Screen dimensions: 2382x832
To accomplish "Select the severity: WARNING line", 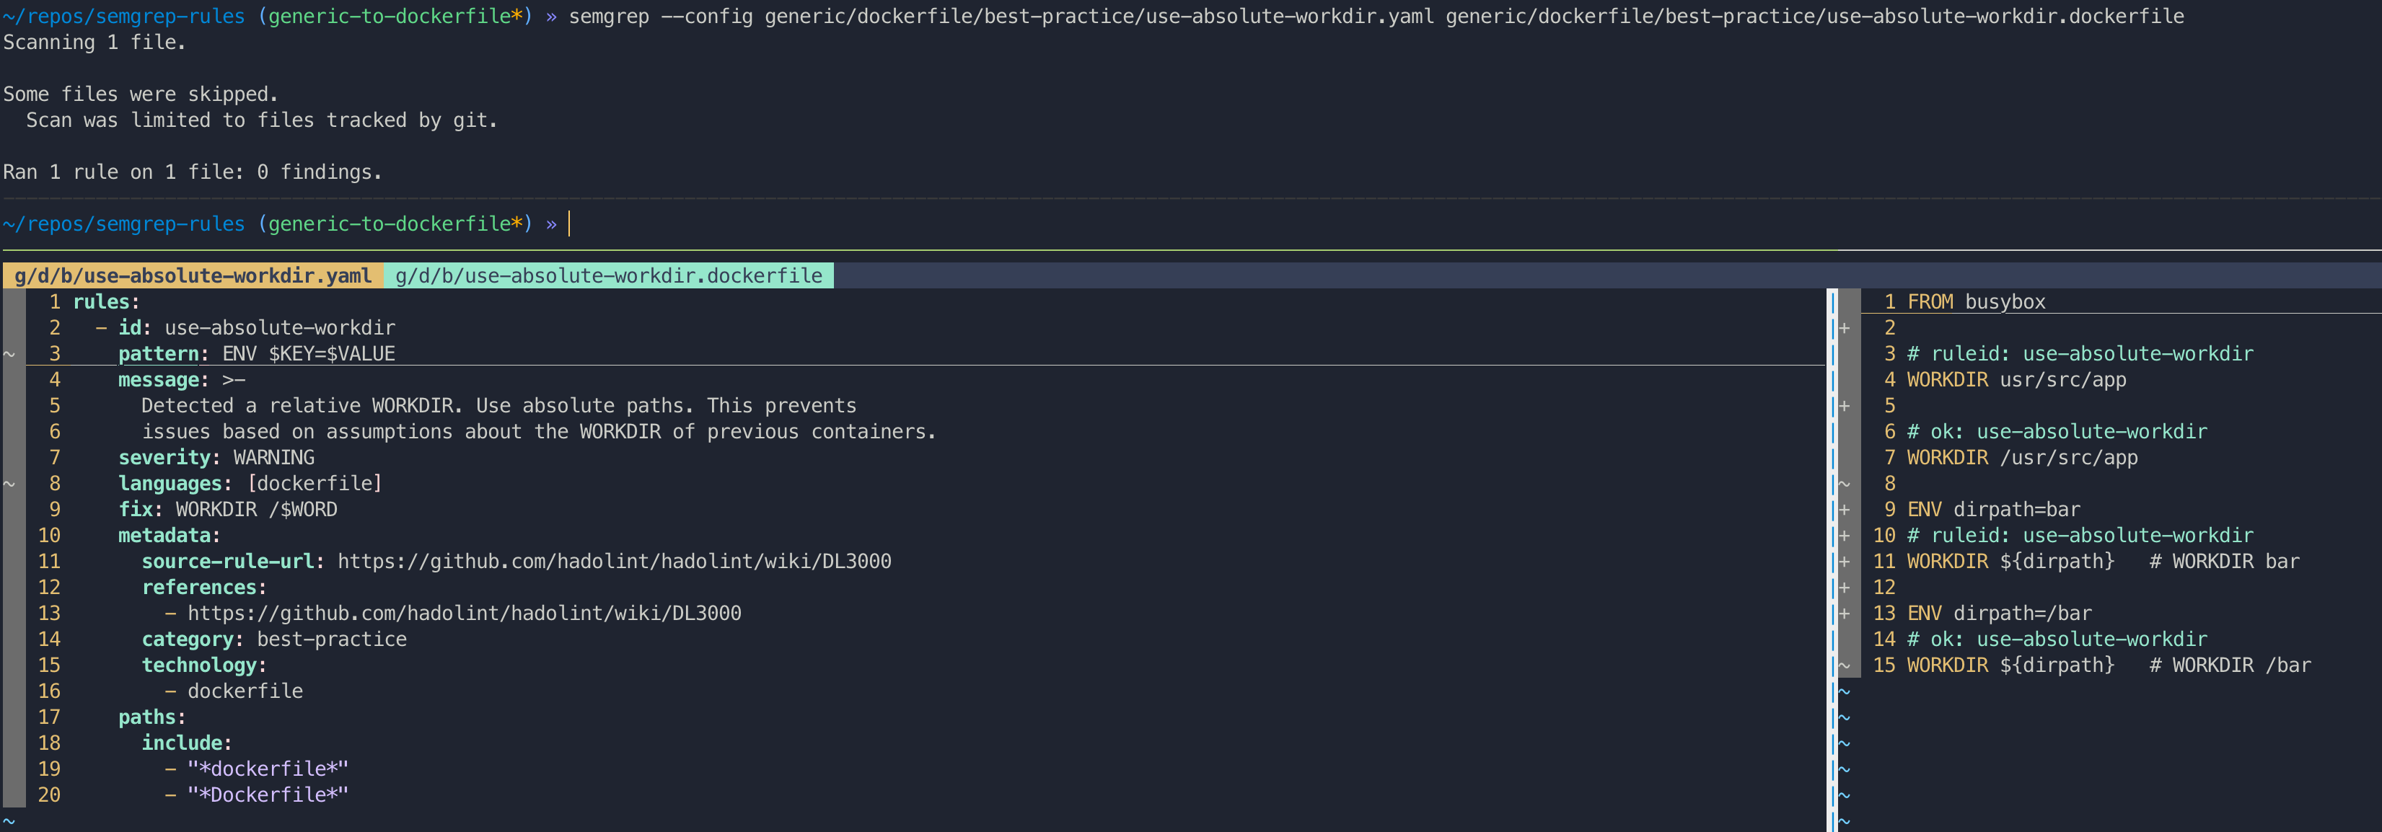I will tap(217, 456).
